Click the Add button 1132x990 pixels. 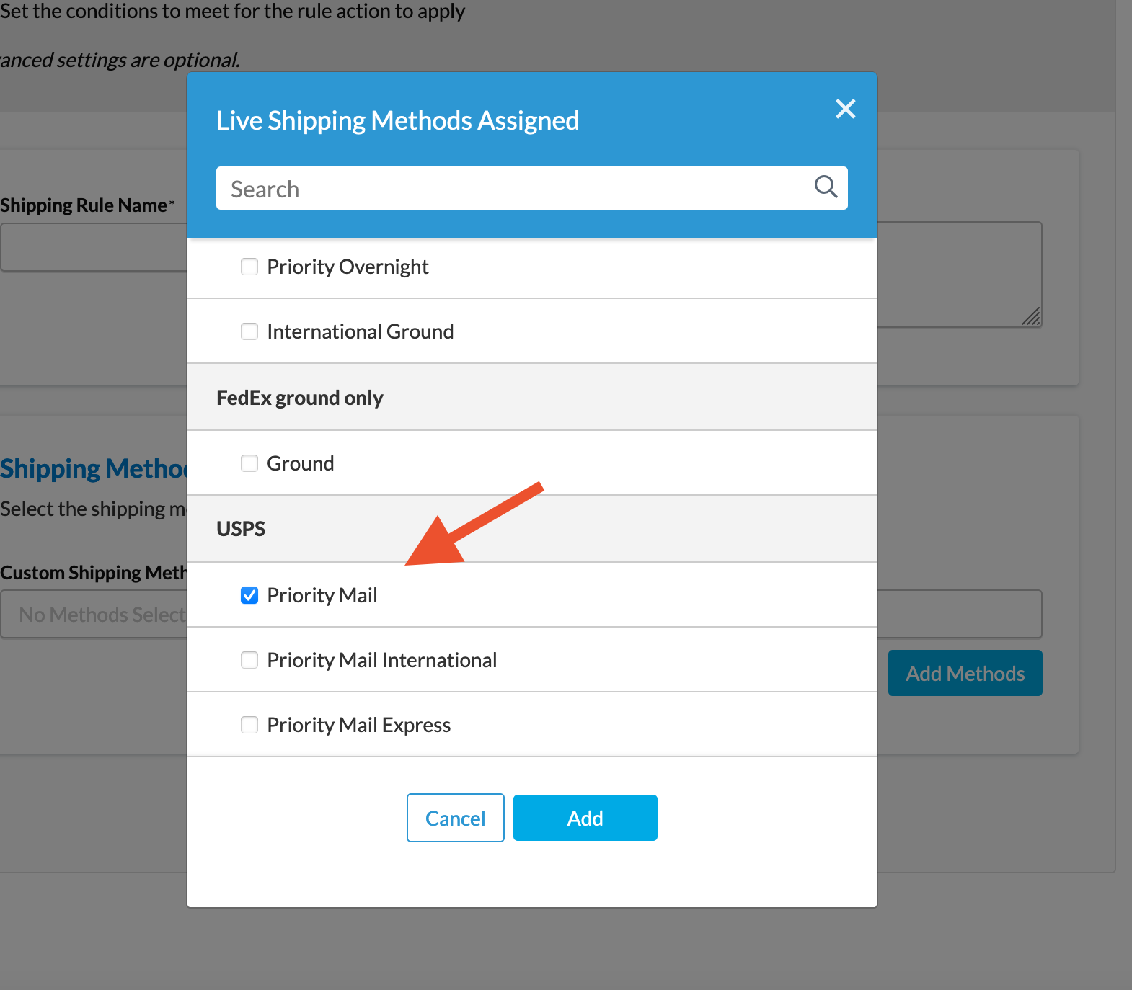click(x=585, y=818)
